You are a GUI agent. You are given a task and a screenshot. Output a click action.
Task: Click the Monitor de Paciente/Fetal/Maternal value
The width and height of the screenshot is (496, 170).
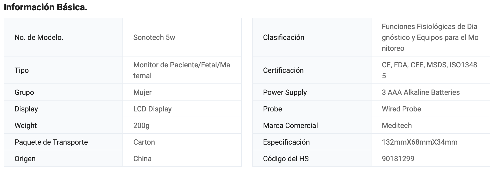[x=182, y=70]
